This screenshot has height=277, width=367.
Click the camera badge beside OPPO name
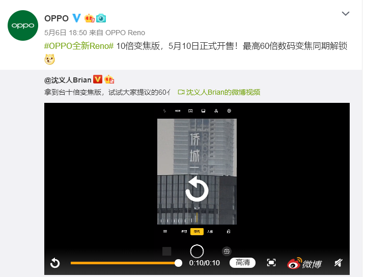[101, 18]
